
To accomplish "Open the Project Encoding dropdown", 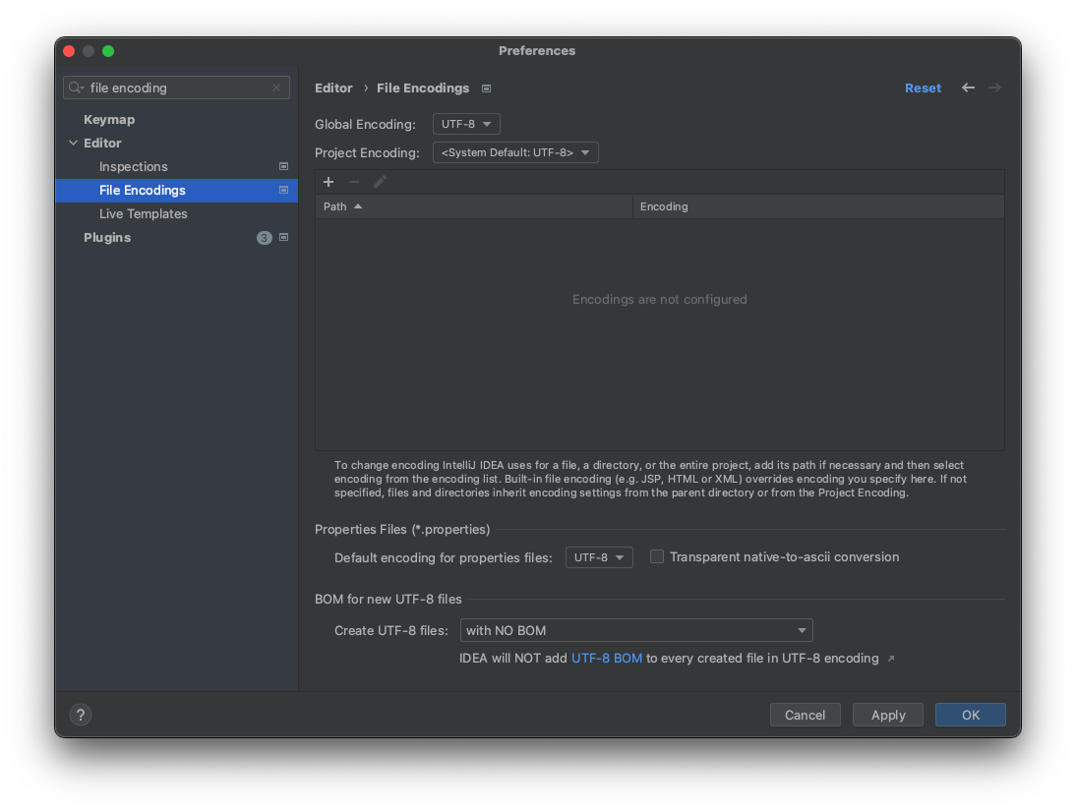I will point(515,152).
